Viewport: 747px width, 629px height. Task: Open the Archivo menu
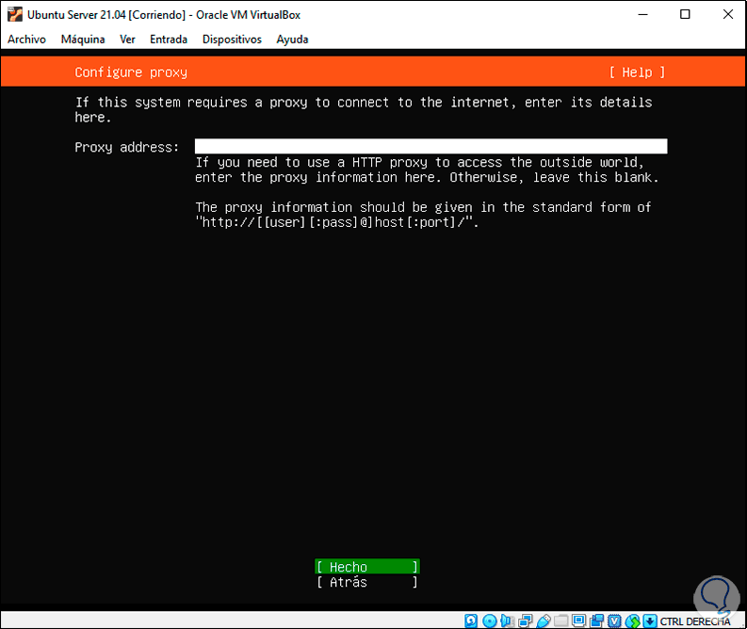click(26, 40)
